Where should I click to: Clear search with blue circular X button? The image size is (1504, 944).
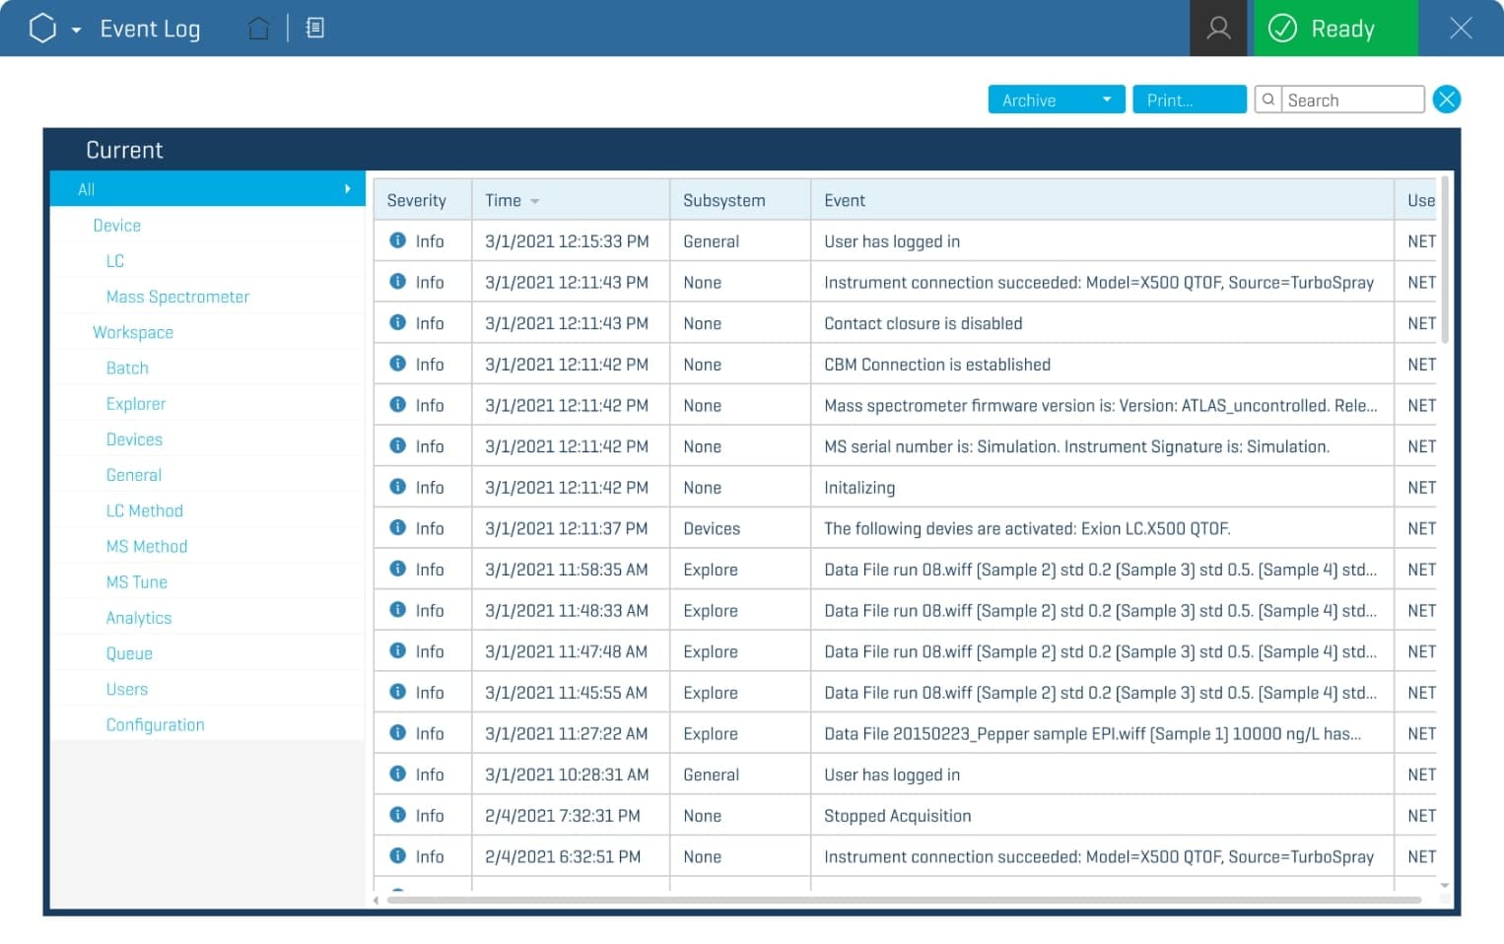(x=1446, y=100)
